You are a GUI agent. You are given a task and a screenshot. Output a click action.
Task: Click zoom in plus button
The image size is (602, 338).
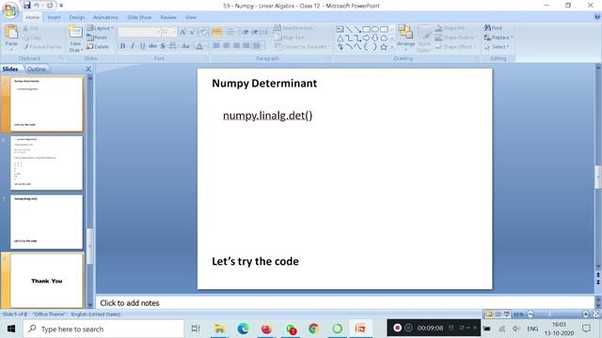pos(586,315)
